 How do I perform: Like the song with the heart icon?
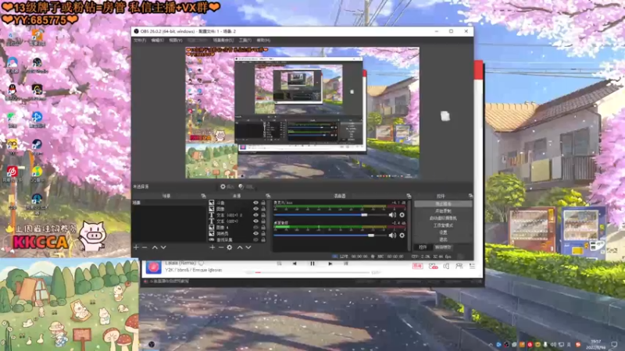point(201,263)
